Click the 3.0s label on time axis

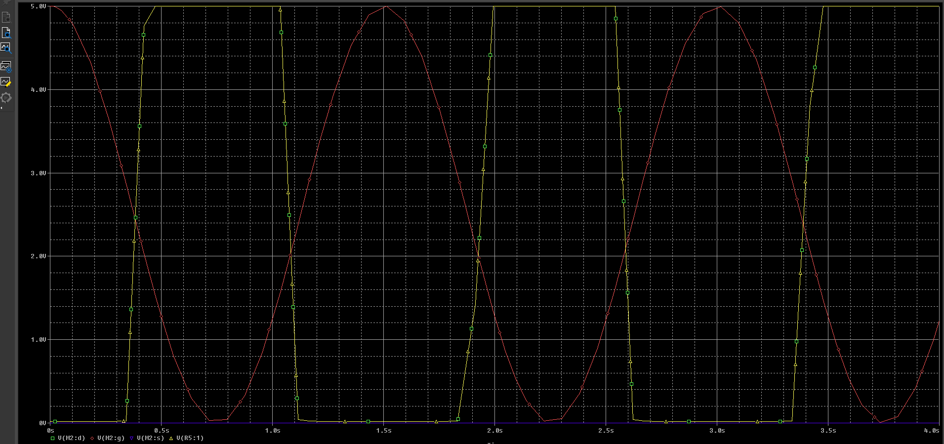717,431
